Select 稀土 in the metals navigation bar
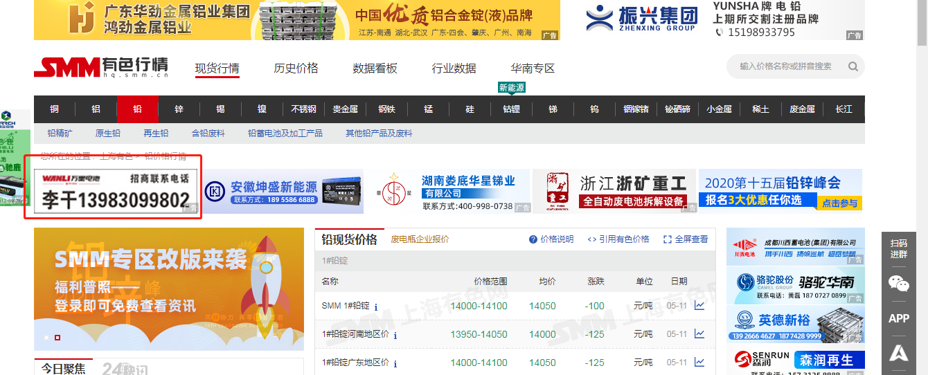 [761, 109]
